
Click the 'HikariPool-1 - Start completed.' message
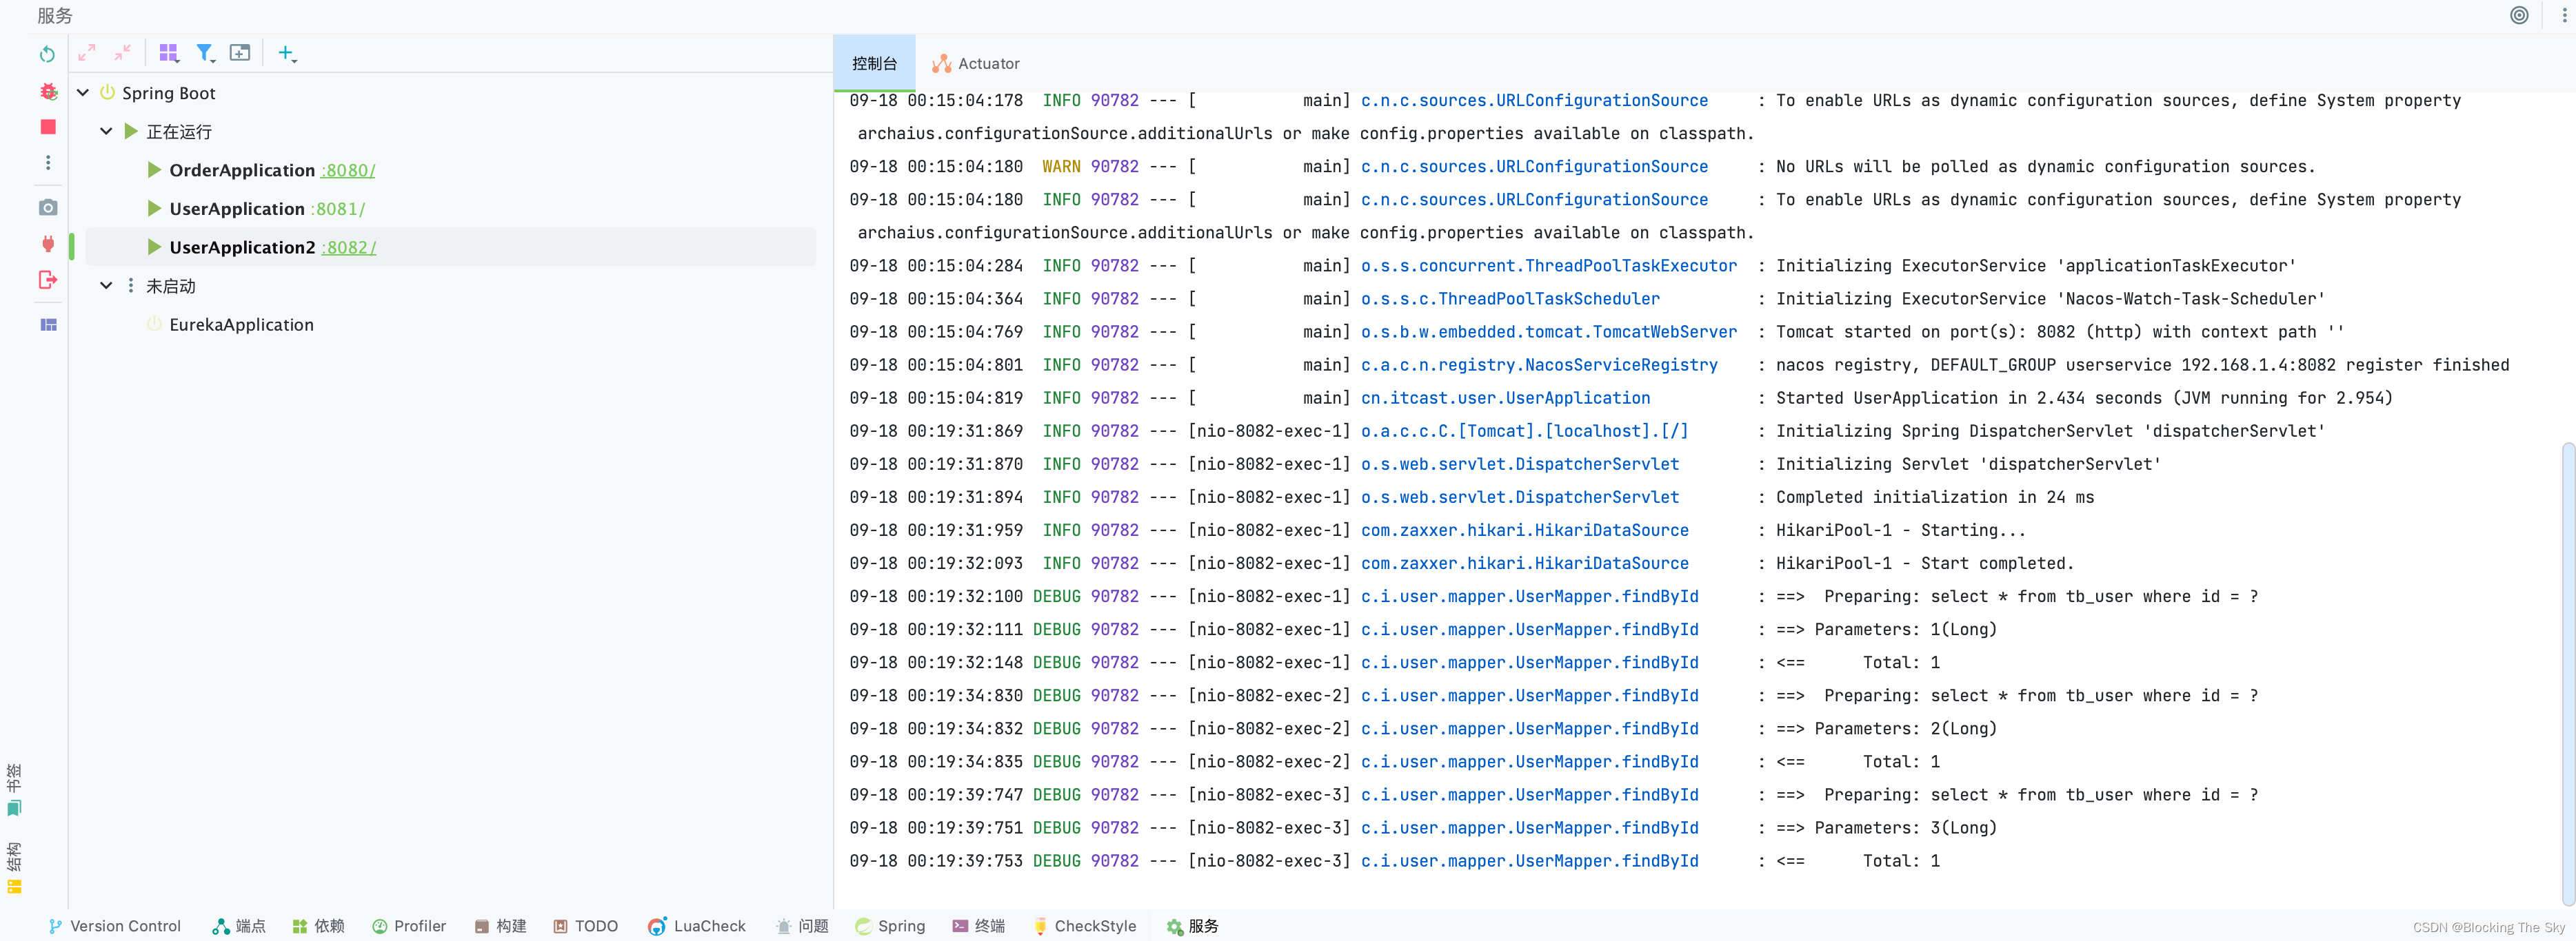(x=1925, y=563)
